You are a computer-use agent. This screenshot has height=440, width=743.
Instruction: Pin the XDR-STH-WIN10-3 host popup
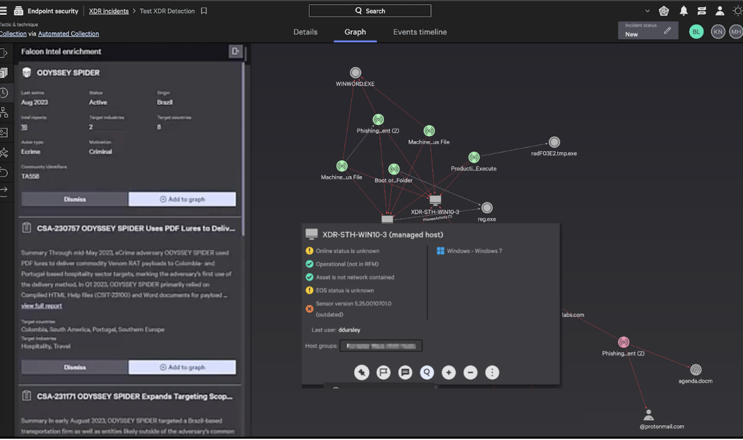click(x=362, y=373)
